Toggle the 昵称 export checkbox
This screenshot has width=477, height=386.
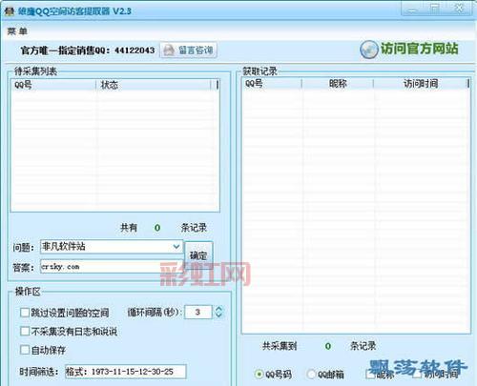[x=370, y=375]
